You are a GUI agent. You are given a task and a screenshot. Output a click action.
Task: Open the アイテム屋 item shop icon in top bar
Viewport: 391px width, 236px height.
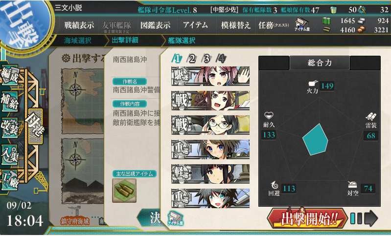(x=302, y=24)
